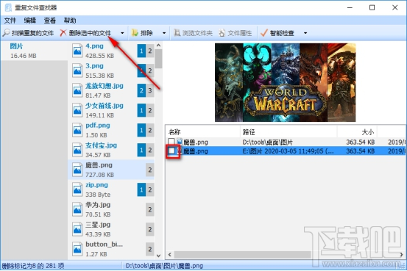The width and height of the screenshot is (407, 271).
Task: Click the image icon beside 龙族幻想.jpg
Action: click(77, 90)
